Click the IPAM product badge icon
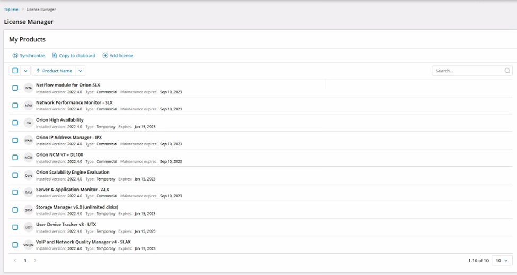This screenshot has height=275, width=517. coord(29,140)
